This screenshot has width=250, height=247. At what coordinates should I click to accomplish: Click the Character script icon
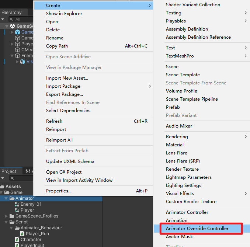(17, 240)
